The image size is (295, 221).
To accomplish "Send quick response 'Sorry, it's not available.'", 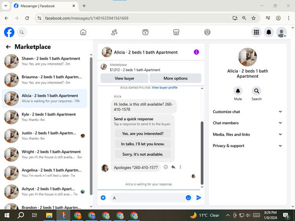I will tap(143, 154).
